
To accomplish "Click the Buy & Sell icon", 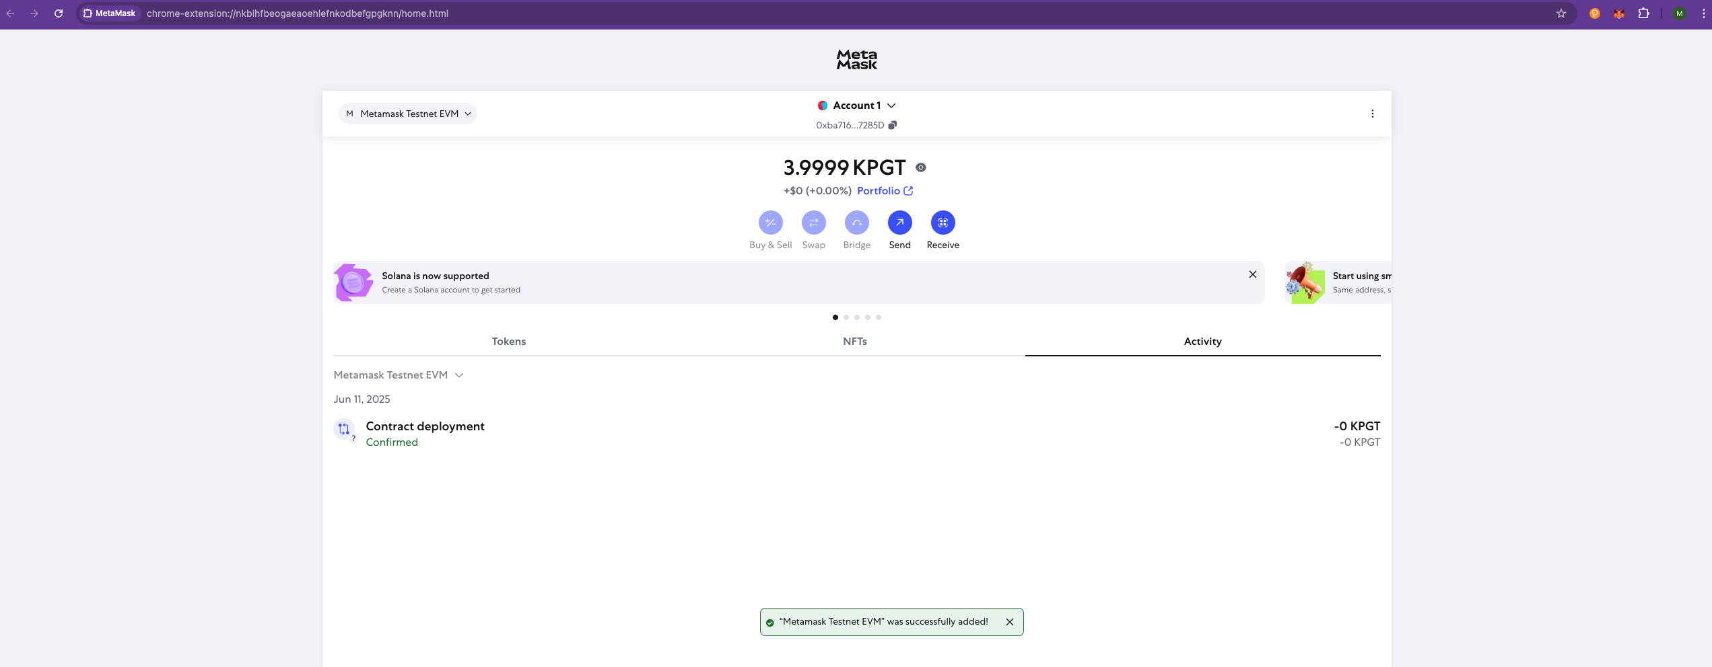I will (770, 223).
